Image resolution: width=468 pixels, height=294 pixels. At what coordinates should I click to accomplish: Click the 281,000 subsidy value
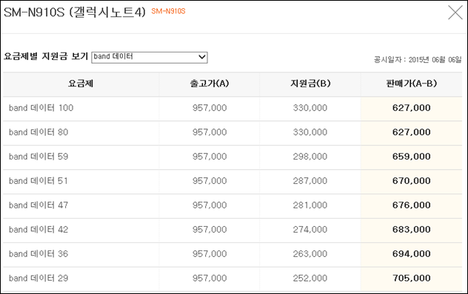310,205
